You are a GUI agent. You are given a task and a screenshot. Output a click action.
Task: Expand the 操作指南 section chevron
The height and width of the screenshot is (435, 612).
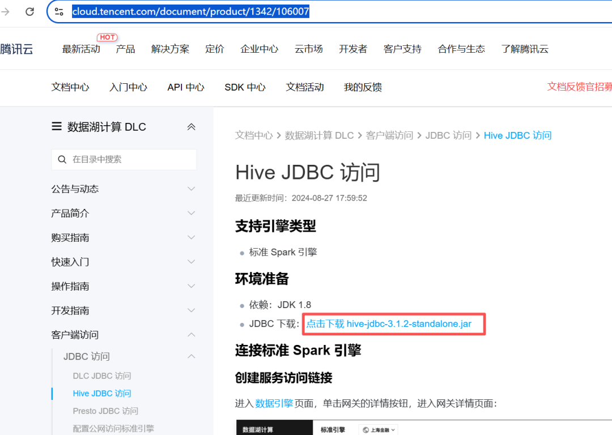192,286
